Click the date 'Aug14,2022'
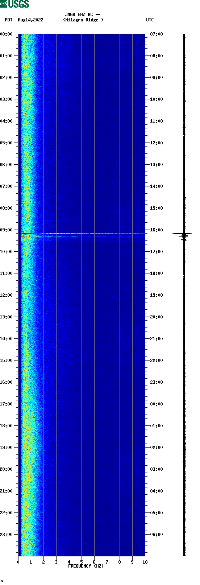Viewport: 200px width, 585px height. pos(30,20)
